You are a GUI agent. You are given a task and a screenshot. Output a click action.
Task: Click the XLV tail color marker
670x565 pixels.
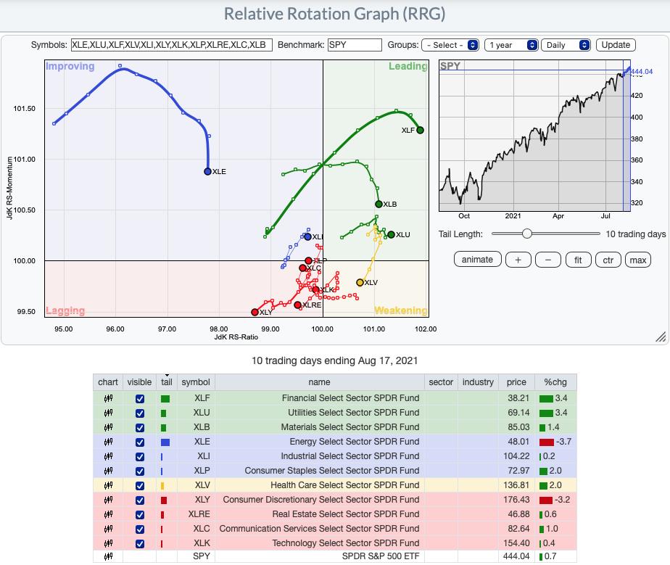click(x=162, y=486)
